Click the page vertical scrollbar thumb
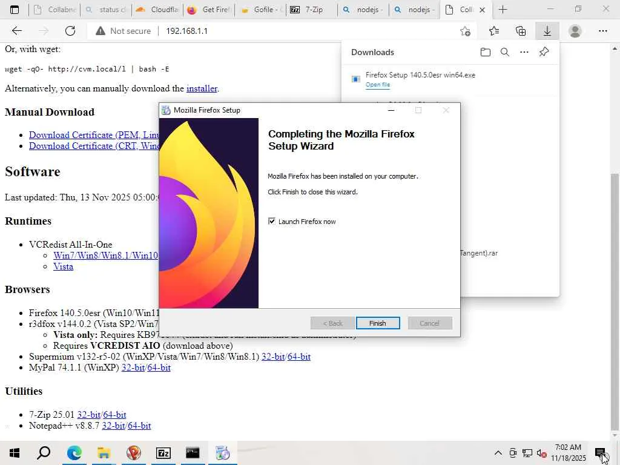The width and height of the screenshot is (620, 465). coord(615,300)
